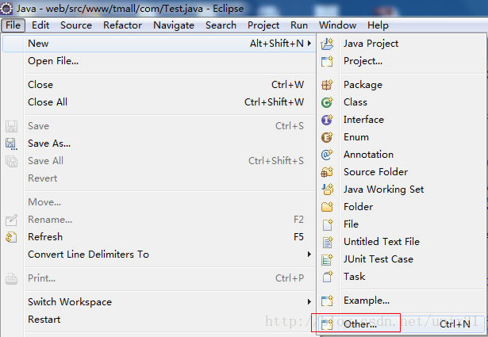The image size is (488, 337).
Task: Choose the New entry in the File menu
Action: click(x=159, y=43)
